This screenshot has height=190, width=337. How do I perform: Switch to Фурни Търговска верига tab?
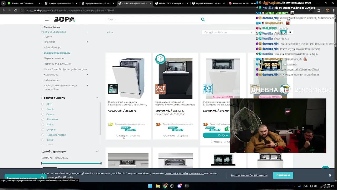click(171, 3)
